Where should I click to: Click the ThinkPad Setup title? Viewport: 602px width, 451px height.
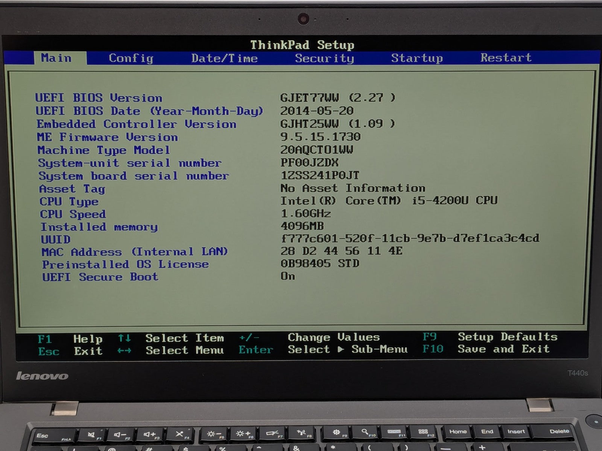pyautogui.click(x=303, y=45)
